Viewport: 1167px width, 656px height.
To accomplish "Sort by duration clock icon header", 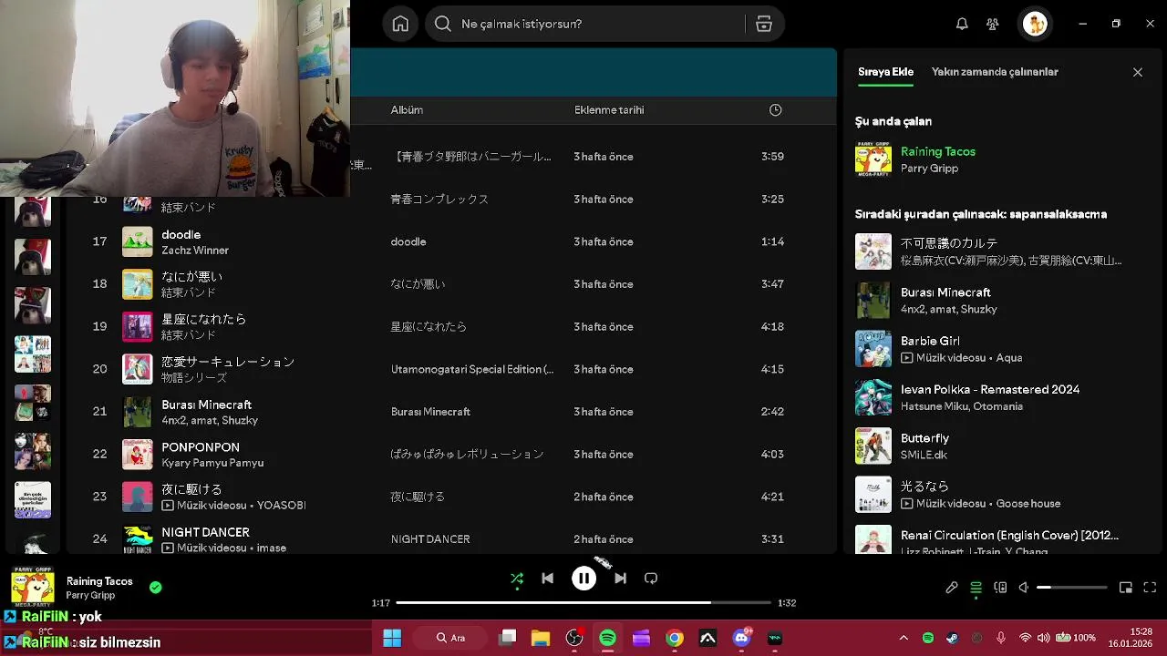I will (775, 110).
